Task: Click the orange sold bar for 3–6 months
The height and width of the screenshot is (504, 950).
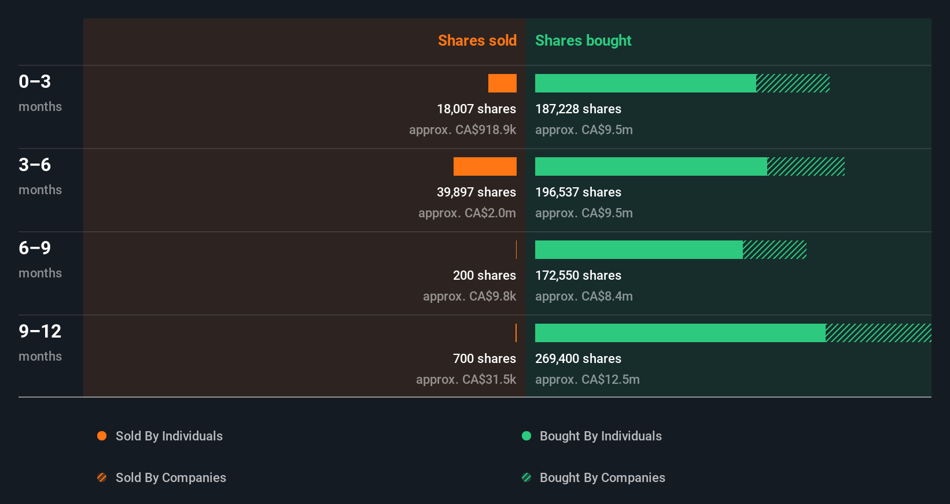Action: tap(485, 166)
